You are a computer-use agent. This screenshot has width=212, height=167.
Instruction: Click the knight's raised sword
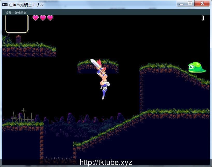95,63
